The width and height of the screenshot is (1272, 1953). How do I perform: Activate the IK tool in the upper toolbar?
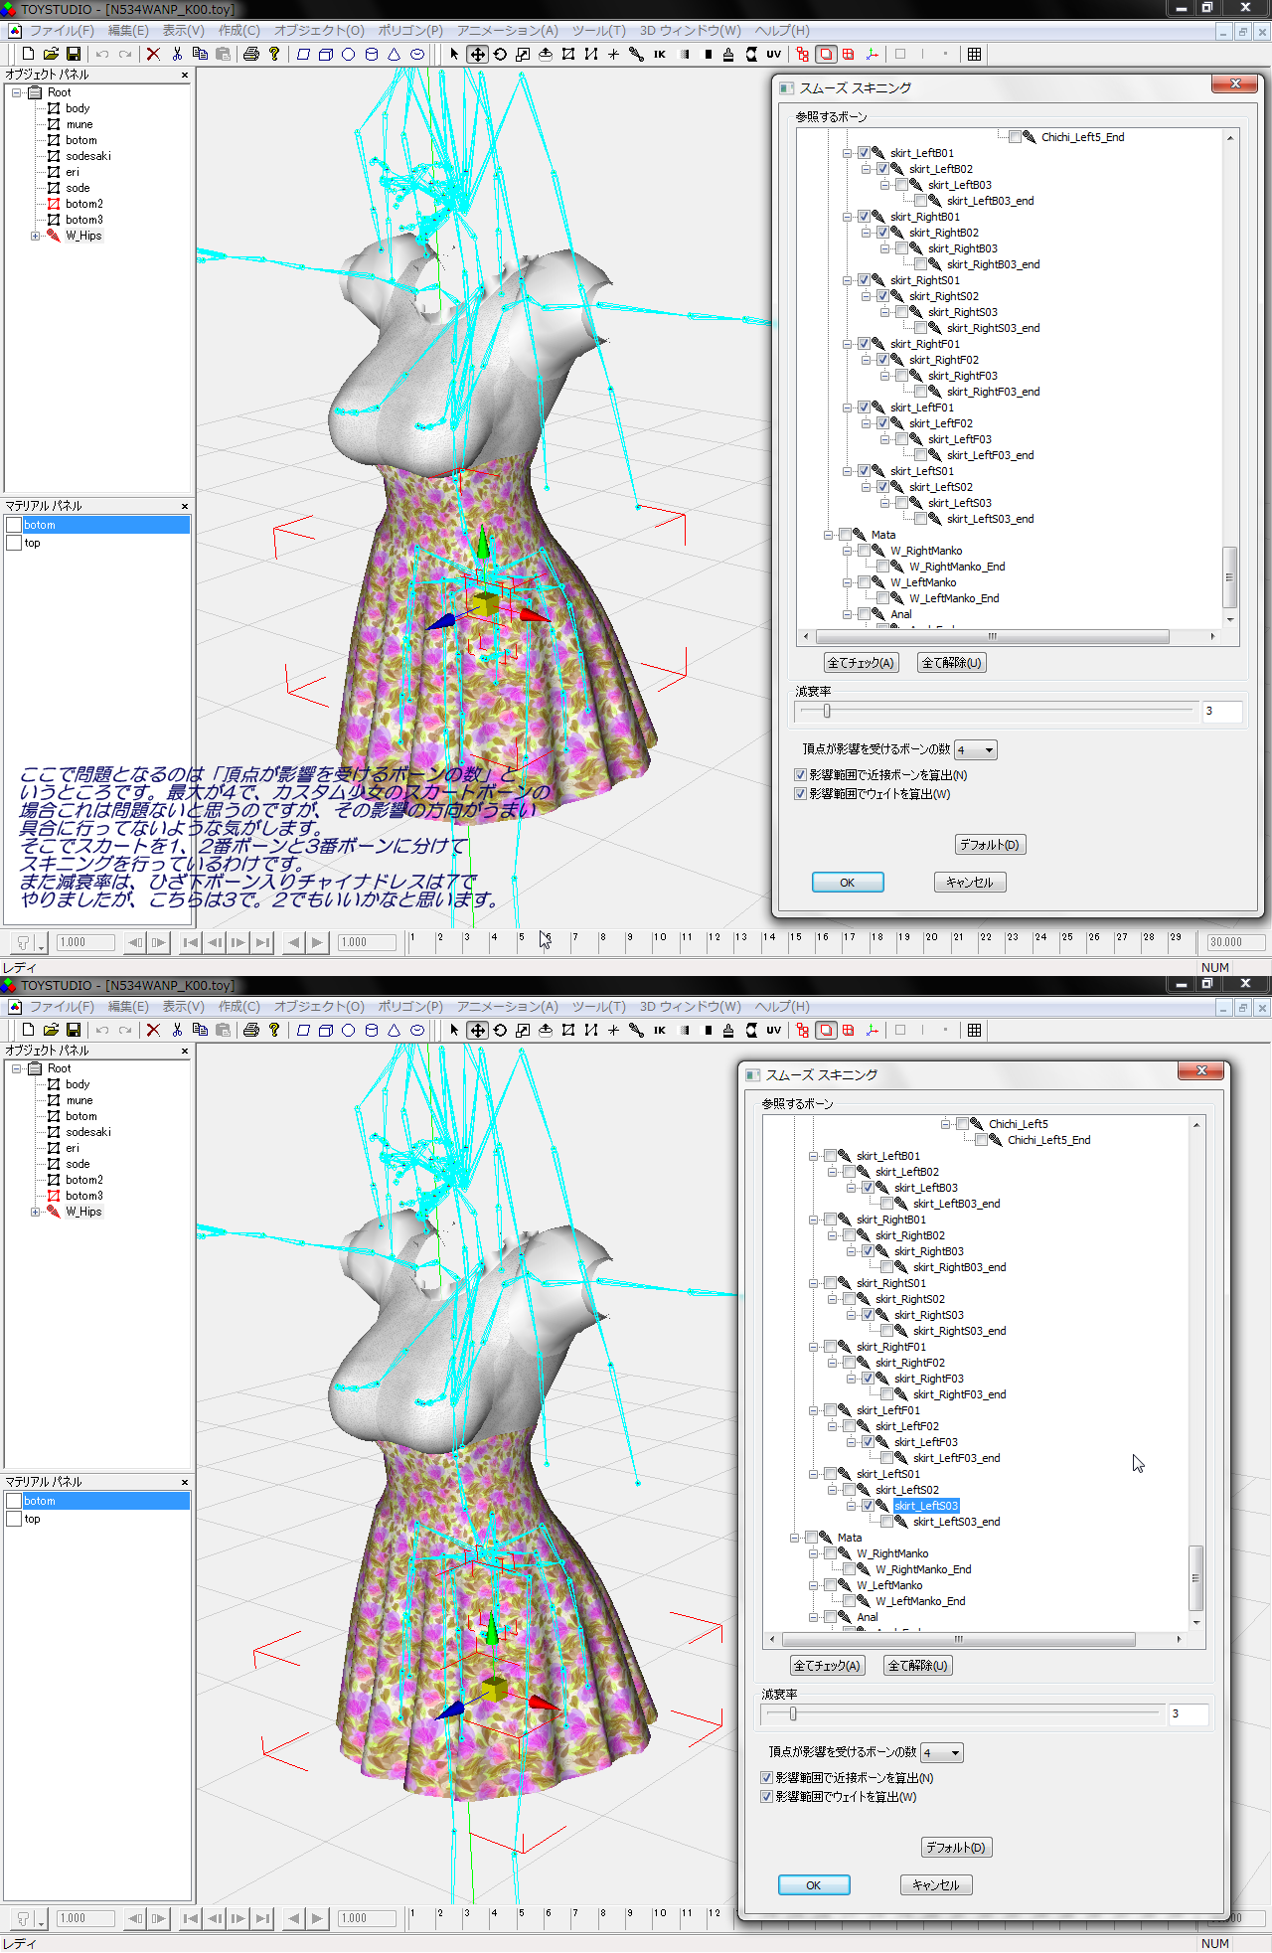[659, 55]
